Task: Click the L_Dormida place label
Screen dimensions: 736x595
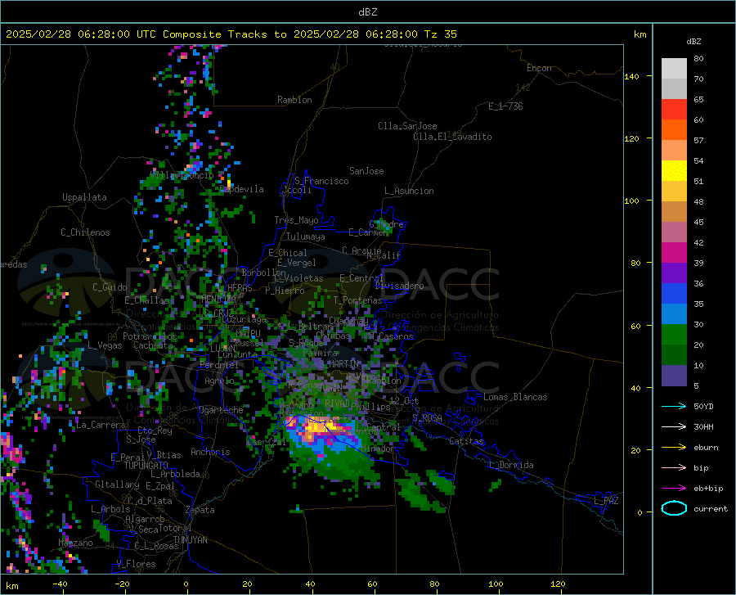Action: pos(511,465)
